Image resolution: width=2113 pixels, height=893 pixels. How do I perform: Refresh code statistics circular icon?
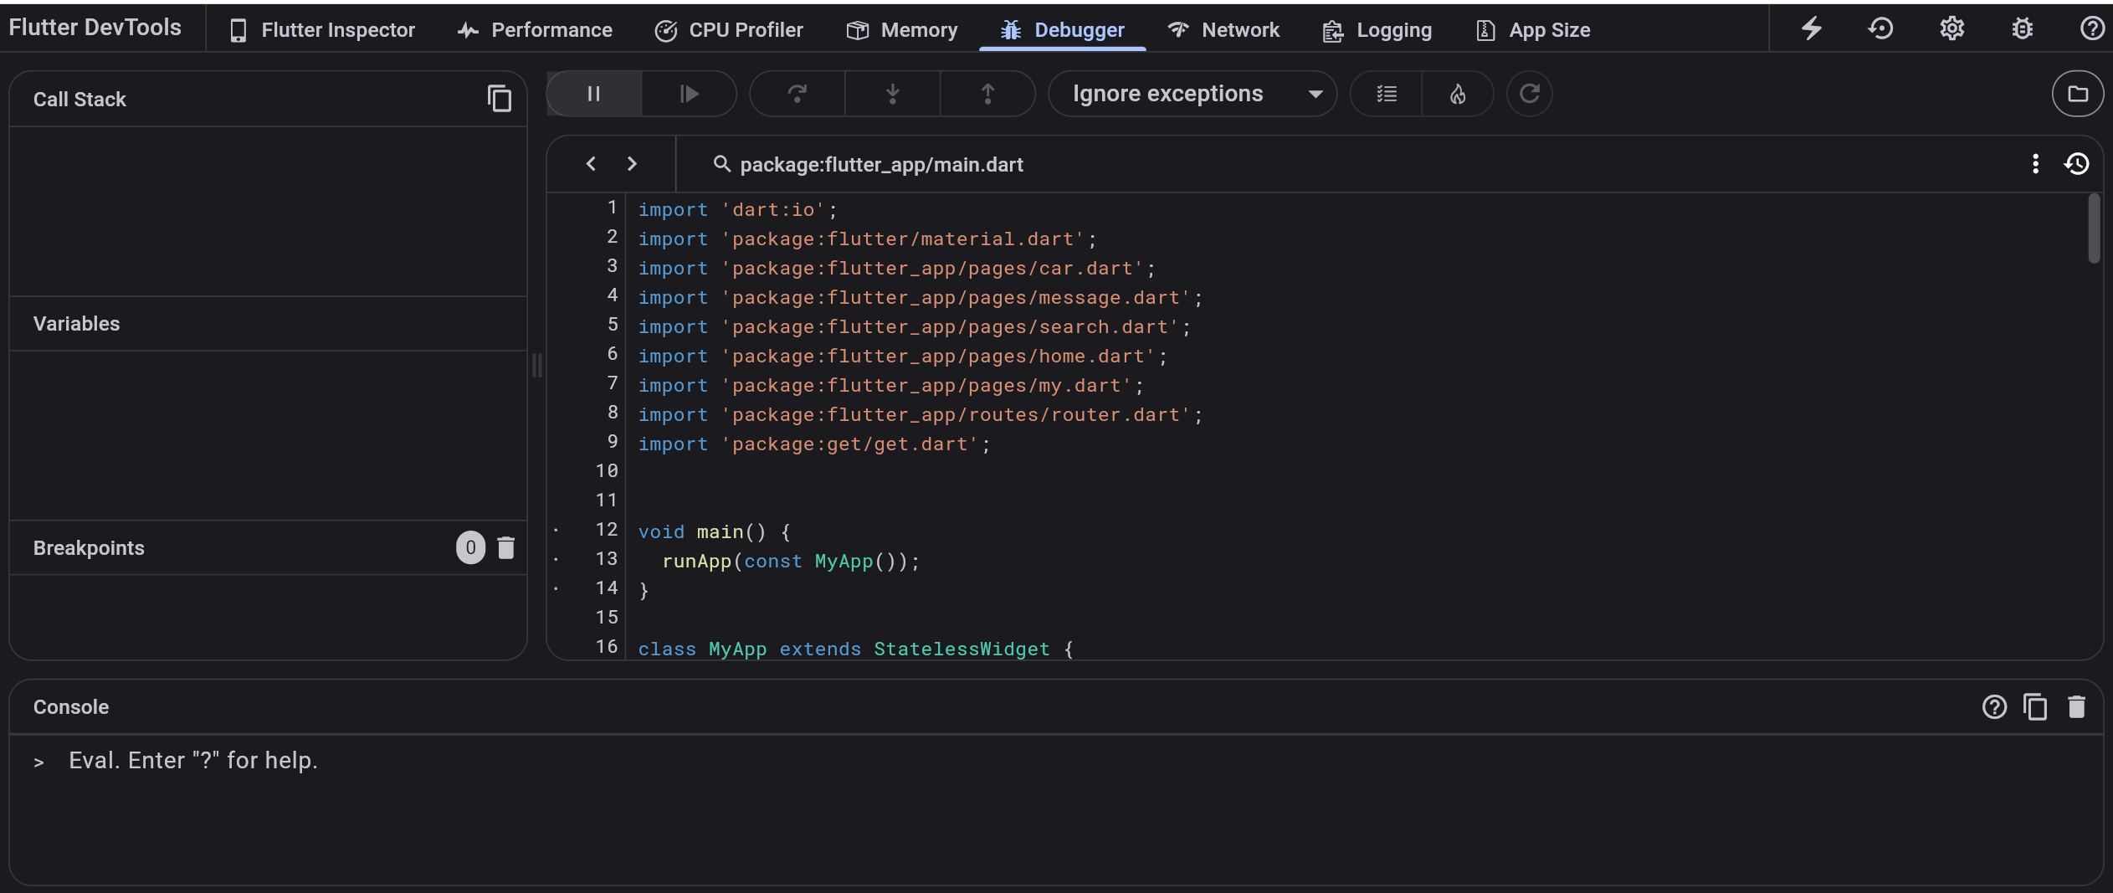click(x=1529, y=94)
